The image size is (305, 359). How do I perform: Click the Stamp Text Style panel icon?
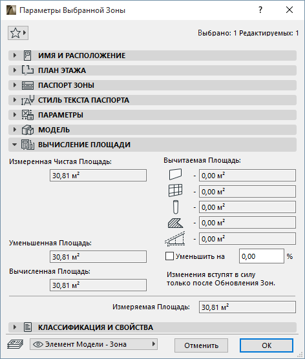(28, 100)
